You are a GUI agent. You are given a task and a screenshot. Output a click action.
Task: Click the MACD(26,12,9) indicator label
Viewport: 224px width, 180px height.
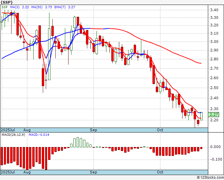click(13, 135)
